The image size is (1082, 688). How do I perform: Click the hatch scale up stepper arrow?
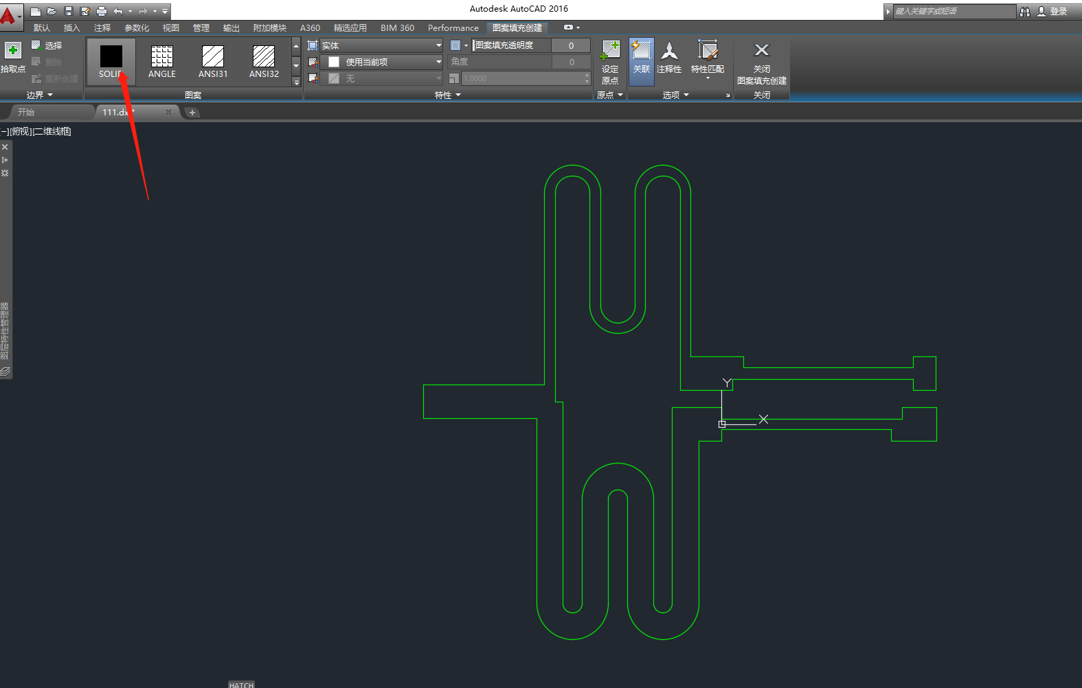tap(587, 75)
